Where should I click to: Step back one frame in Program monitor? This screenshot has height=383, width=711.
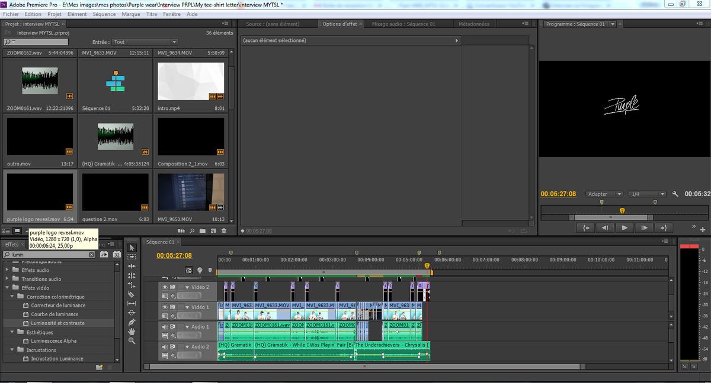605,228
